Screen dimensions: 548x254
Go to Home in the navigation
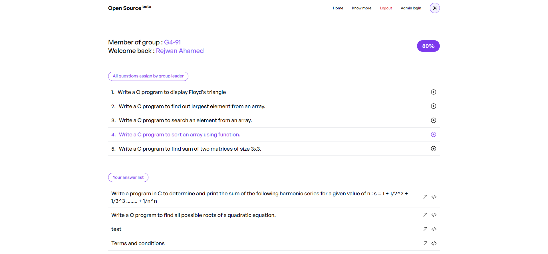(338, 8)
